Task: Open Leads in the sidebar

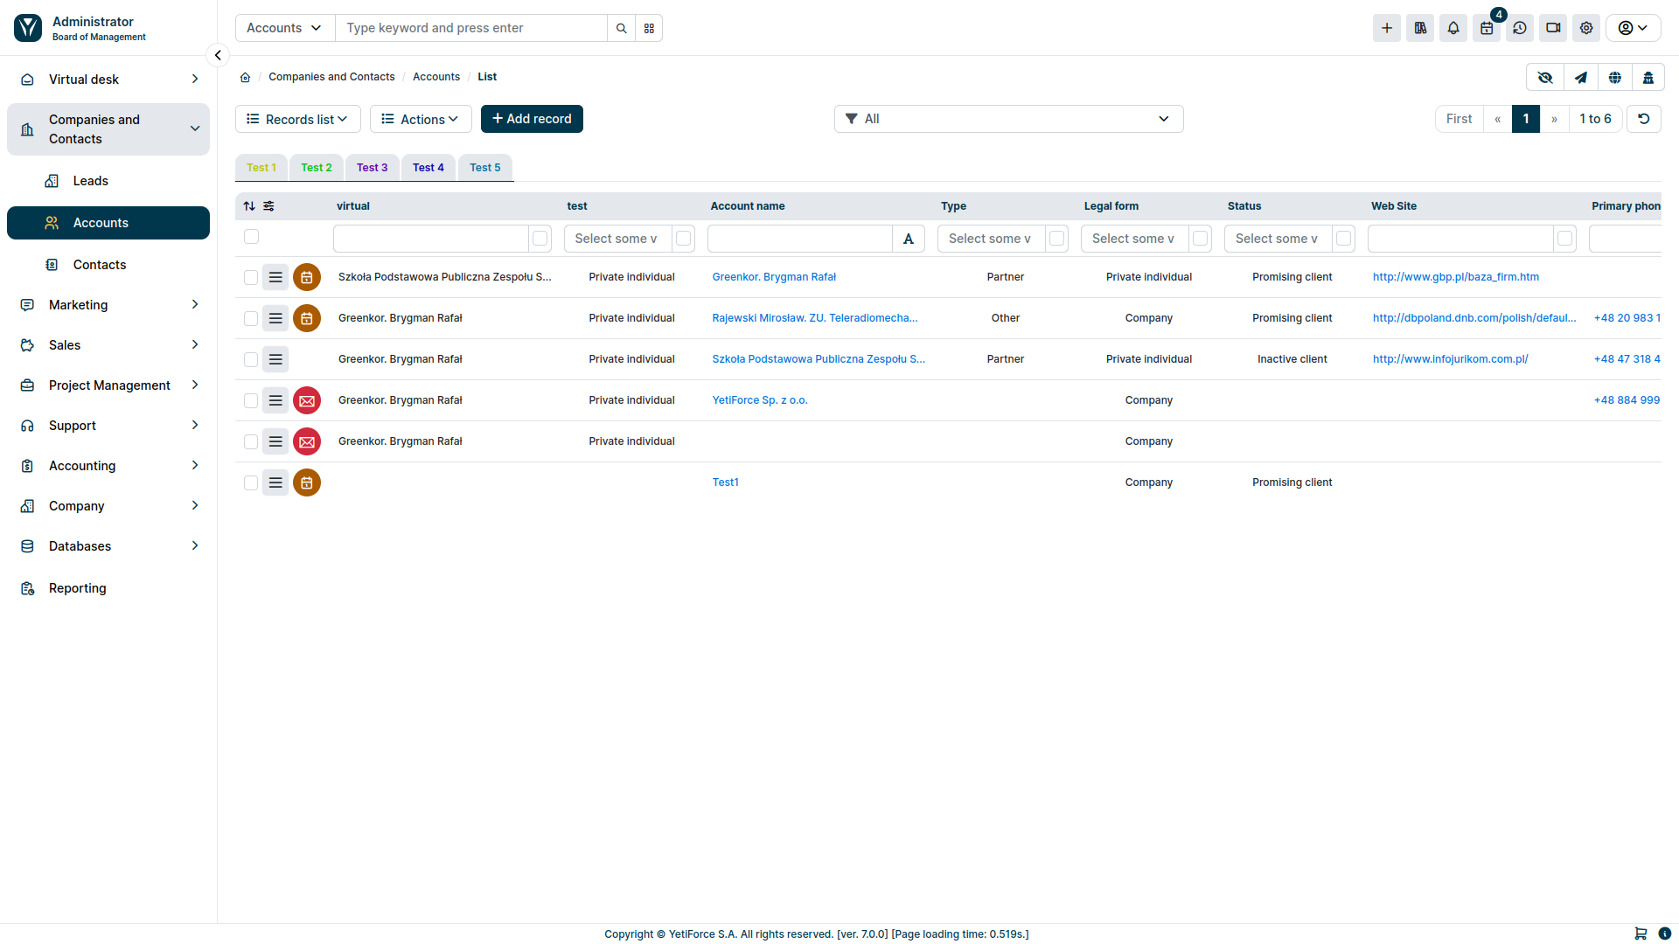Action: 108,181
